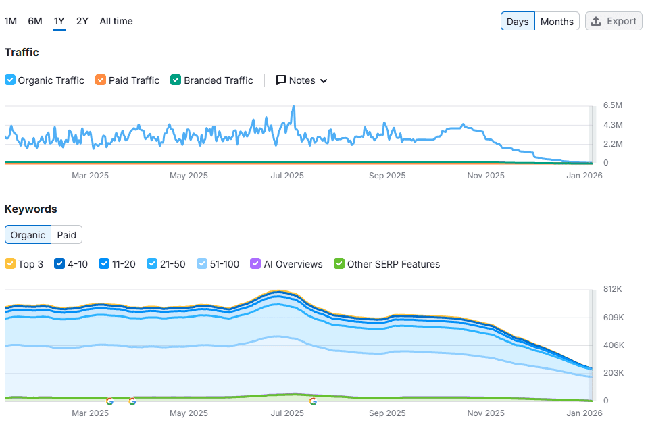Toggle the 4-10 position checkbox
The height and width of the screenshot is (431, 650).
pos(59,264)
